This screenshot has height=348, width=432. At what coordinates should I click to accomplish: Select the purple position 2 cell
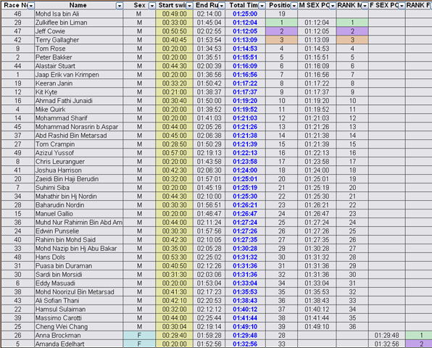click(281, 31)
